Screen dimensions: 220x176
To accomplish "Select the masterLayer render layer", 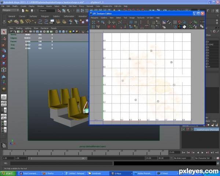I will (x=206, y=130).
